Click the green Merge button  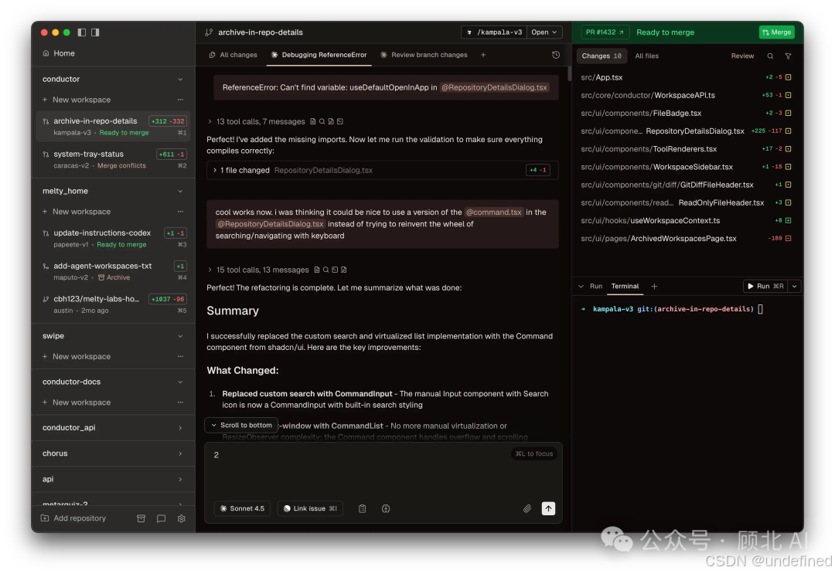coord(777,32)
